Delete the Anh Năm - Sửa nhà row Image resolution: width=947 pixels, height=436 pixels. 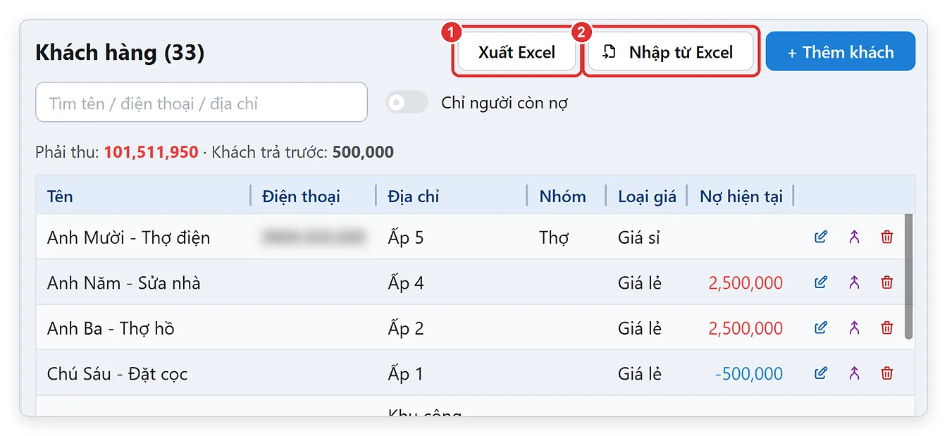887,282
